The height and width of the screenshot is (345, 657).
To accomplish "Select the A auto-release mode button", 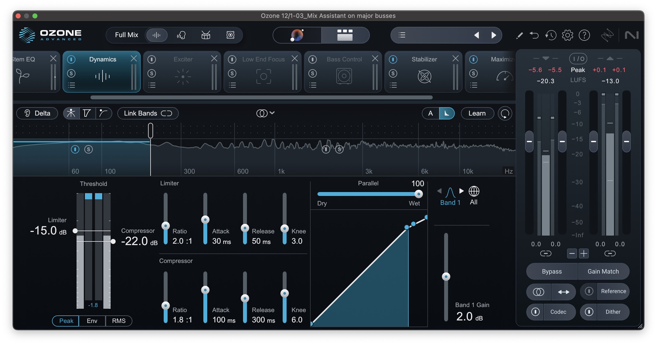I will tap(430, 113).
